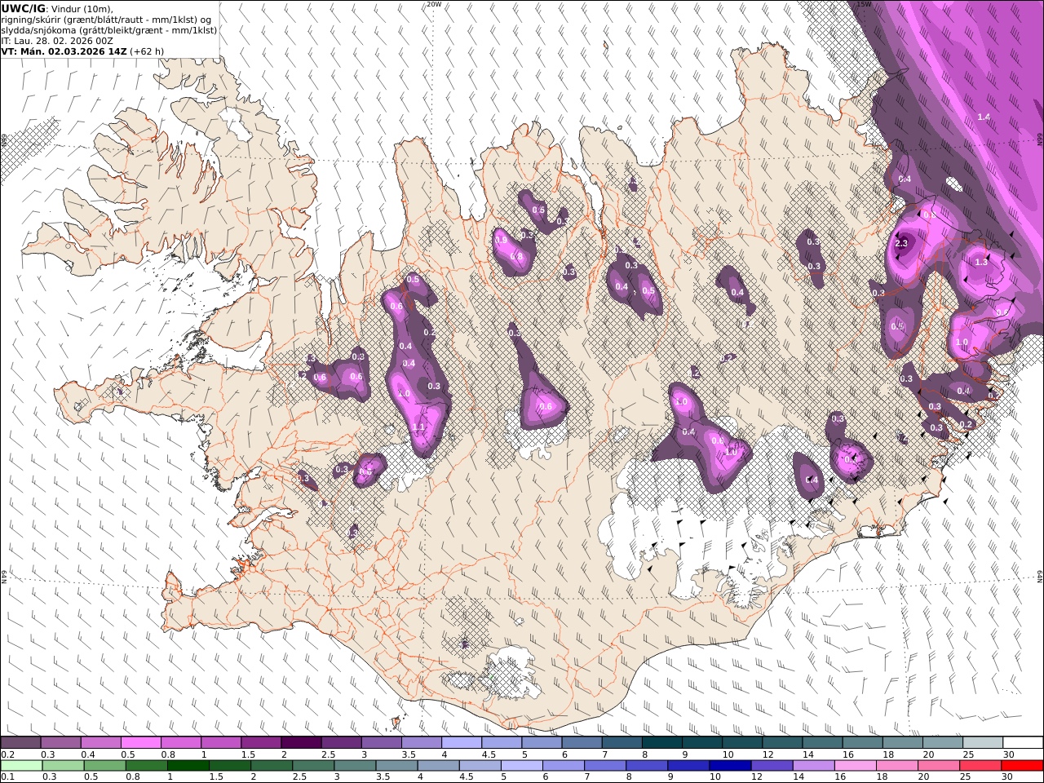
Task: Click the 1.1 precipitation value on the map
Action: click(x=419, y=427)
